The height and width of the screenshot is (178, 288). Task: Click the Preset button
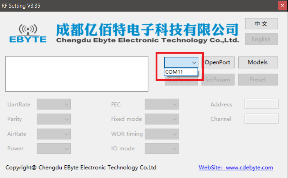point(258,80)
